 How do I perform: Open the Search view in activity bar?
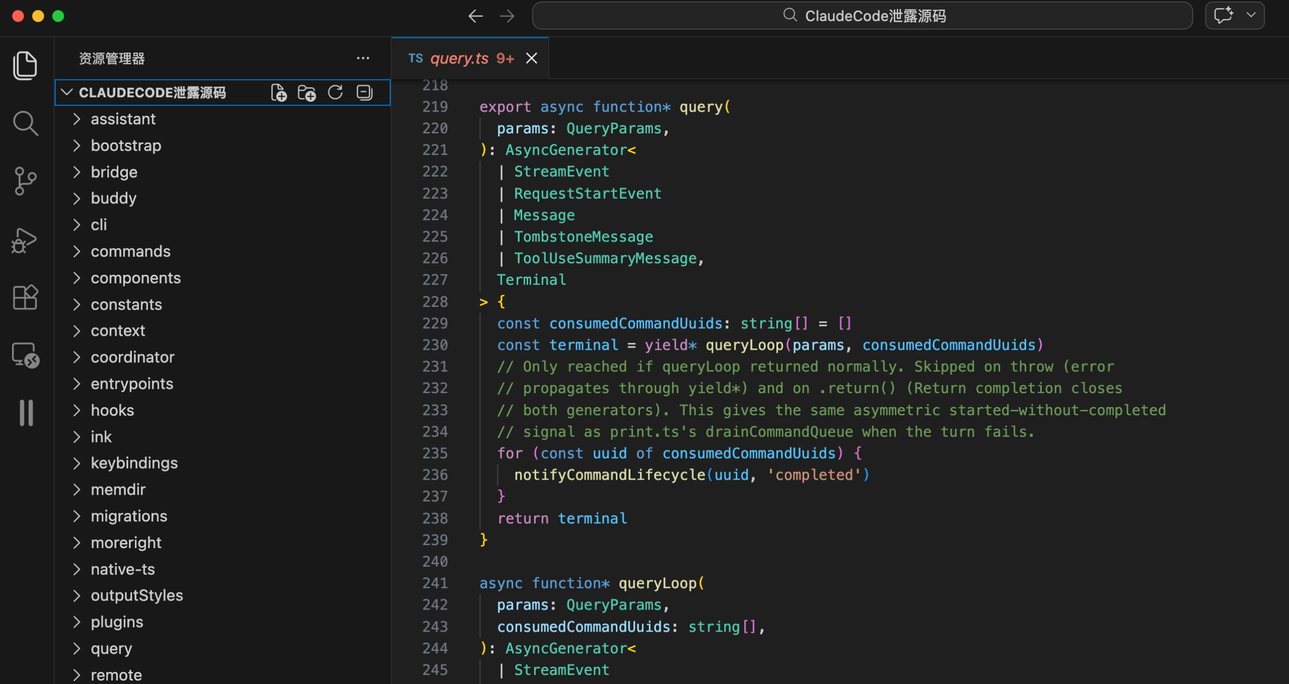25,123
